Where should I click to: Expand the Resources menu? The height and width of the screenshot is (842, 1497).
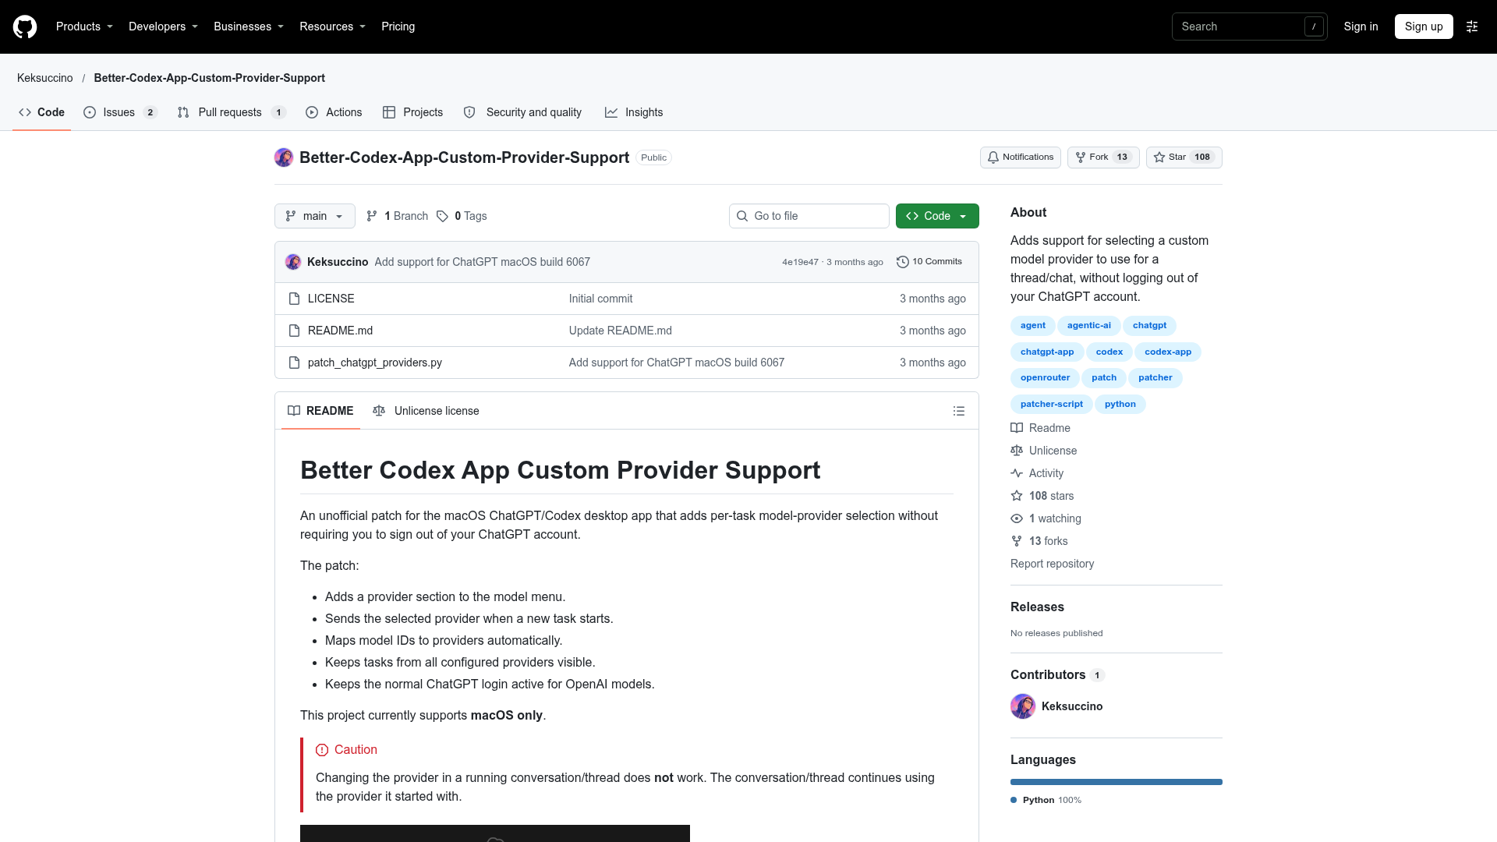click(332, 27)
